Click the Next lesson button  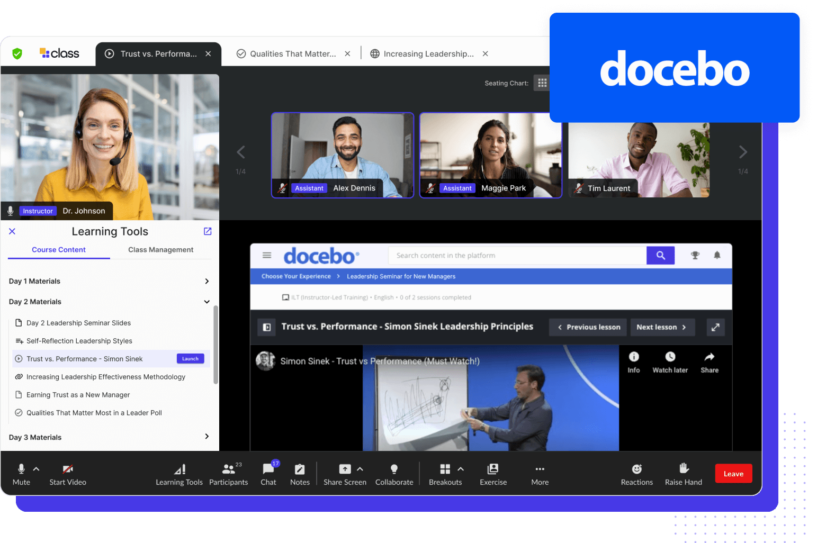[661, 327]
